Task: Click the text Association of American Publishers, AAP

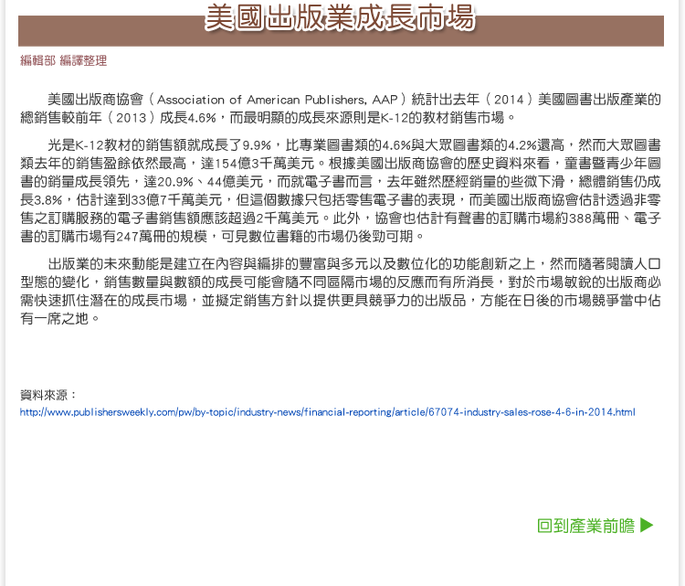Action: pyautogui.click(x=278, y=100)
